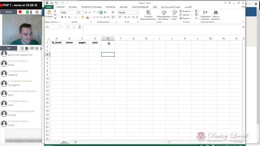Screen dimensions: 260x146
Task: Switch to the ФОРМУЛЫ ribbon tab
Action: click(x=110, y=7)
